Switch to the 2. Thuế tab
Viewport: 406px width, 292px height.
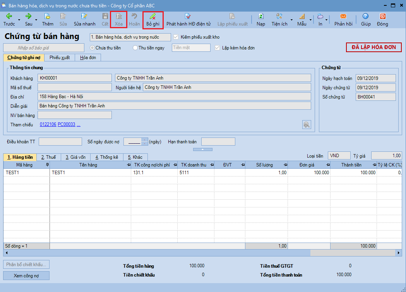pos(48,157)
